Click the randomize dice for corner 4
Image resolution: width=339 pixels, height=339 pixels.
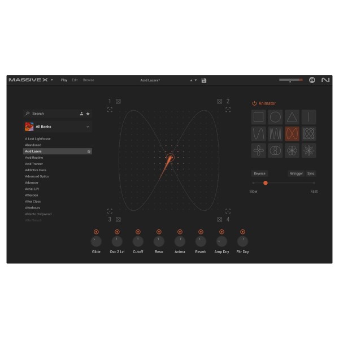(219, 219)
